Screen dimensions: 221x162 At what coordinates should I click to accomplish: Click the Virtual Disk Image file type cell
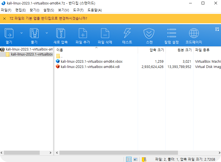[208, 67]
